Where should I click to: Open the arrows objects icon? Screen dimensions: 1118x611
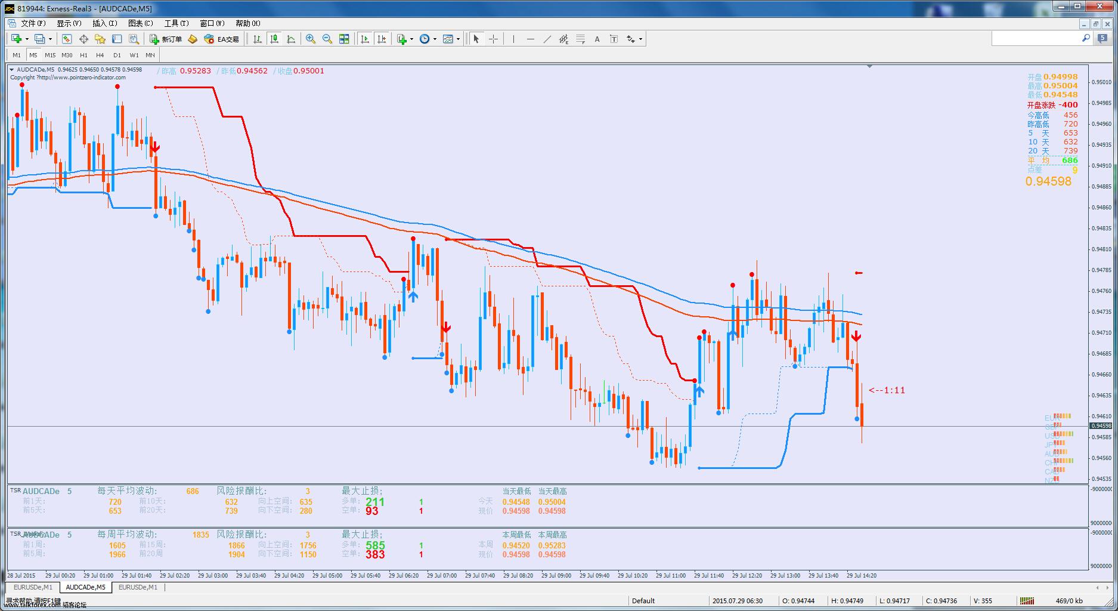click(631, 39)
